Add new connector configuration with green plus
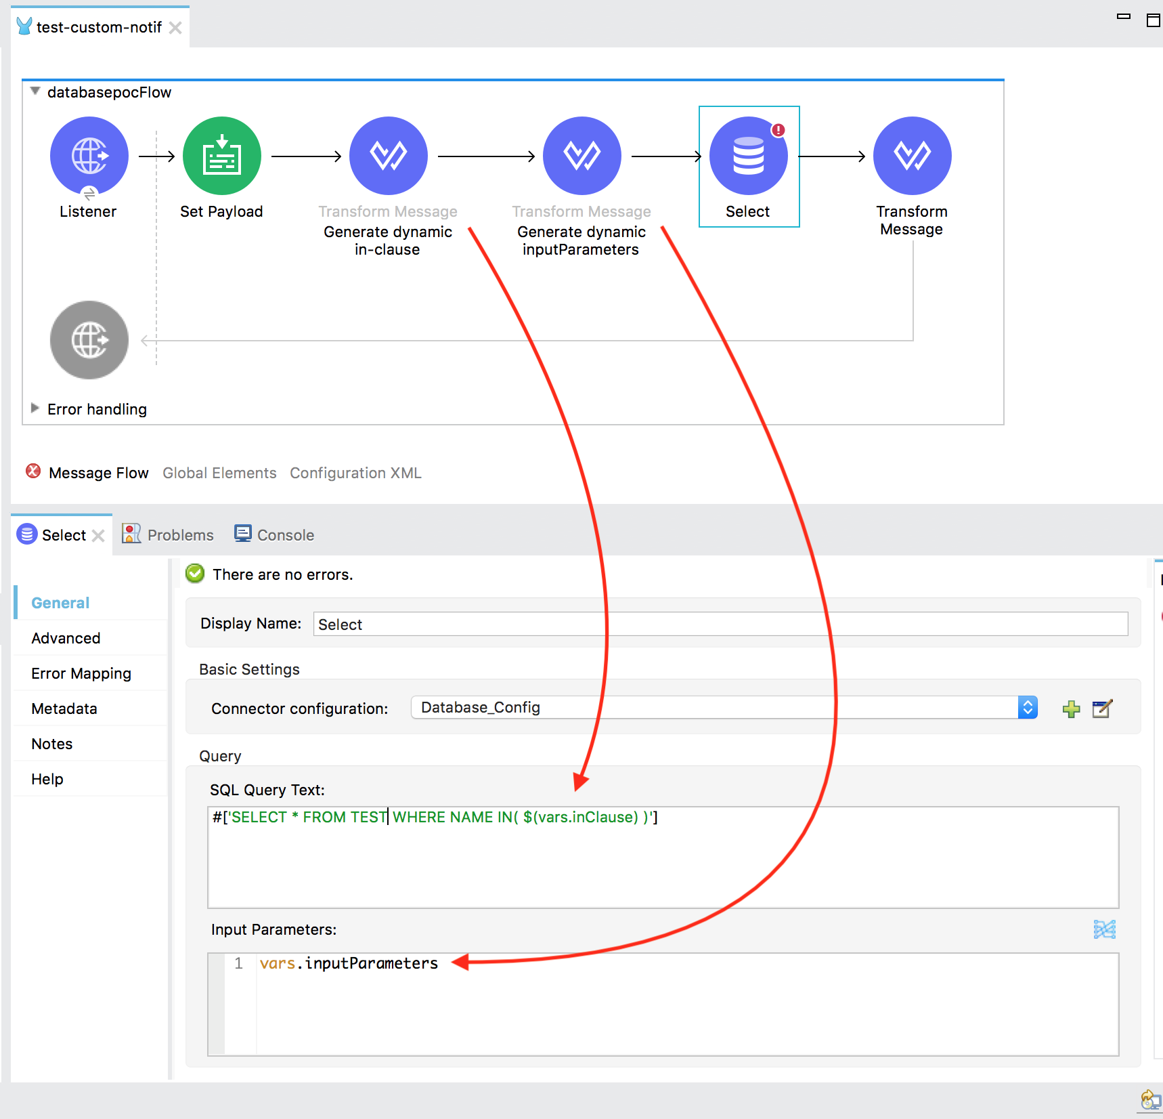The width and height of the screenshot is (1163, 1119). click(x=1071, y=709)
